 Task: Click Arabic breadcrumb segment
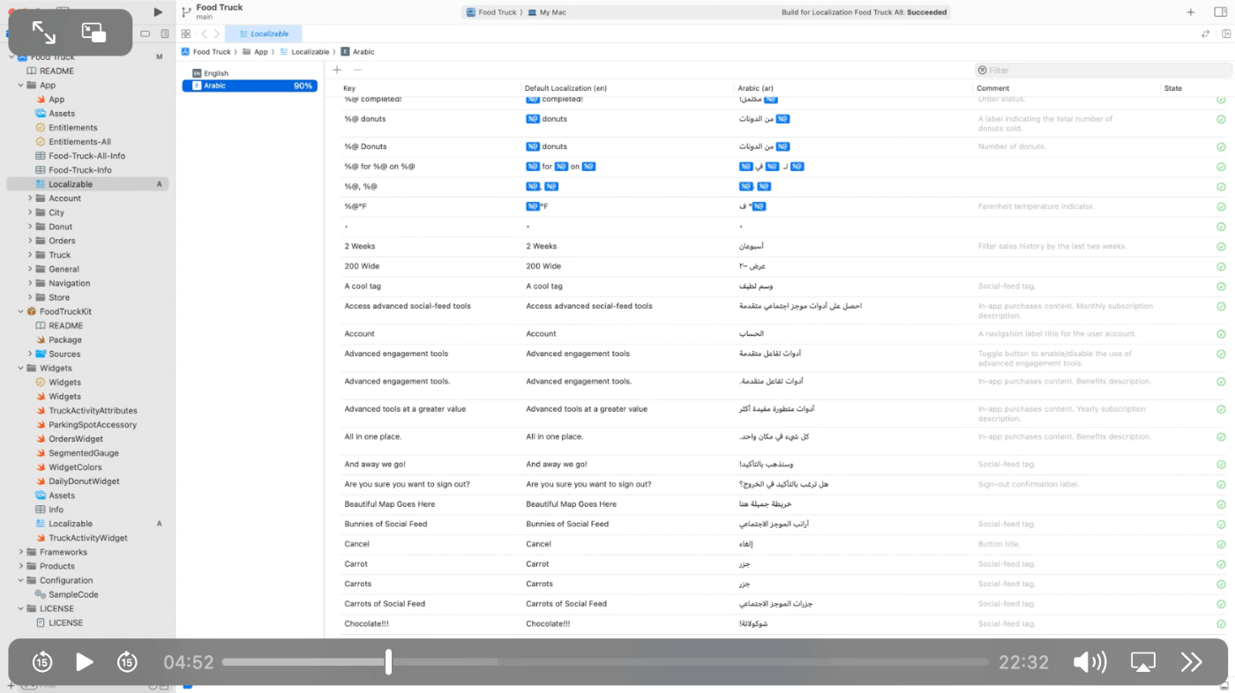pos(358,52)
